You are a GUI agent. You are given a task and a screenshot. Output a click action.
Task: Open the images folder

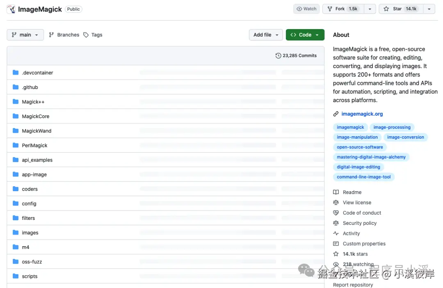tap(30, 233)
